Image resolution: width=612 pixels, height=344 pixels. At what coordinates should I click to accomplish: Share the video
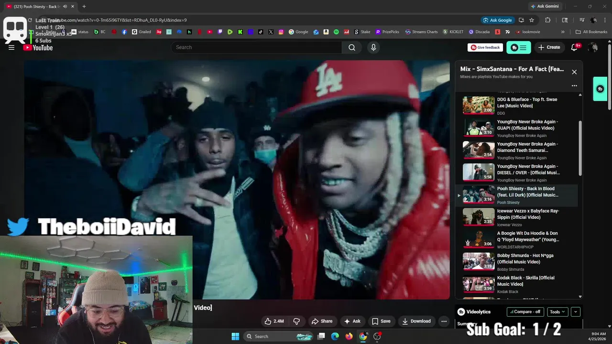point(322,321)
